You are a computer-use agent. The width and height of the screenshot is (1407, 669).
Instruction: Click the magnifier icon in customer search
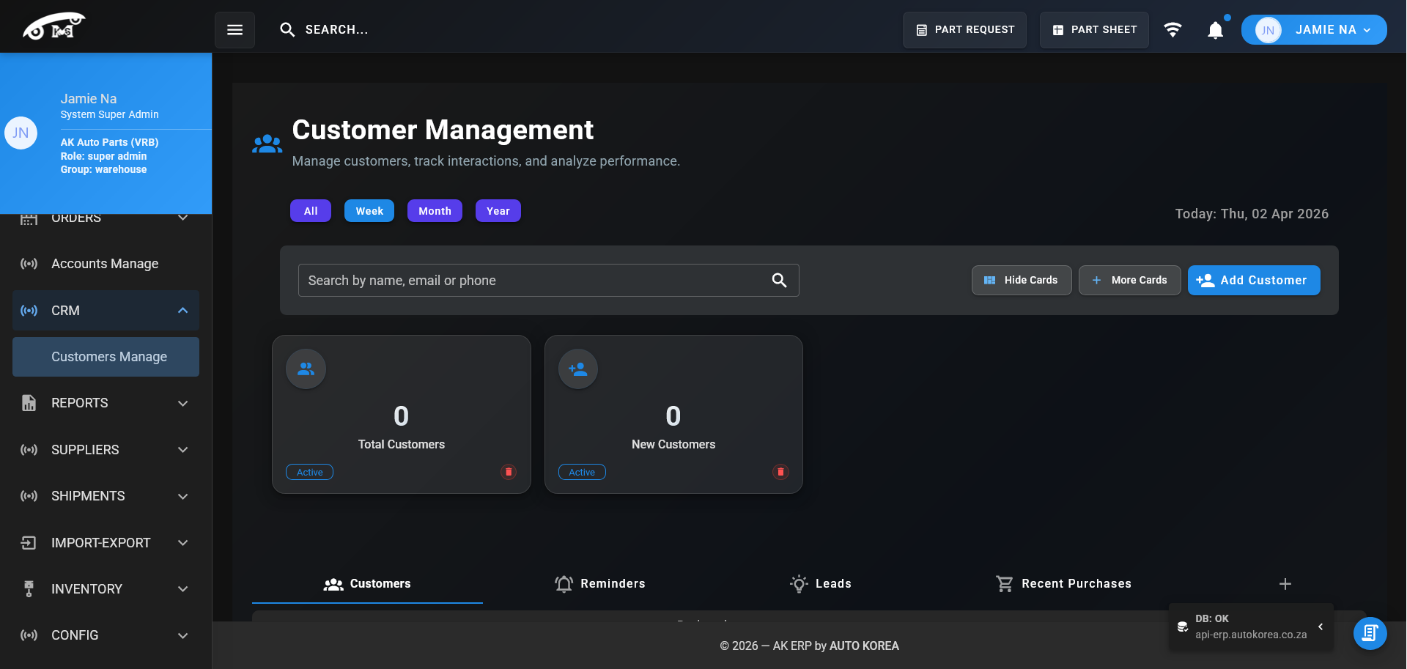pyautogui.click(x=779, y=281)
